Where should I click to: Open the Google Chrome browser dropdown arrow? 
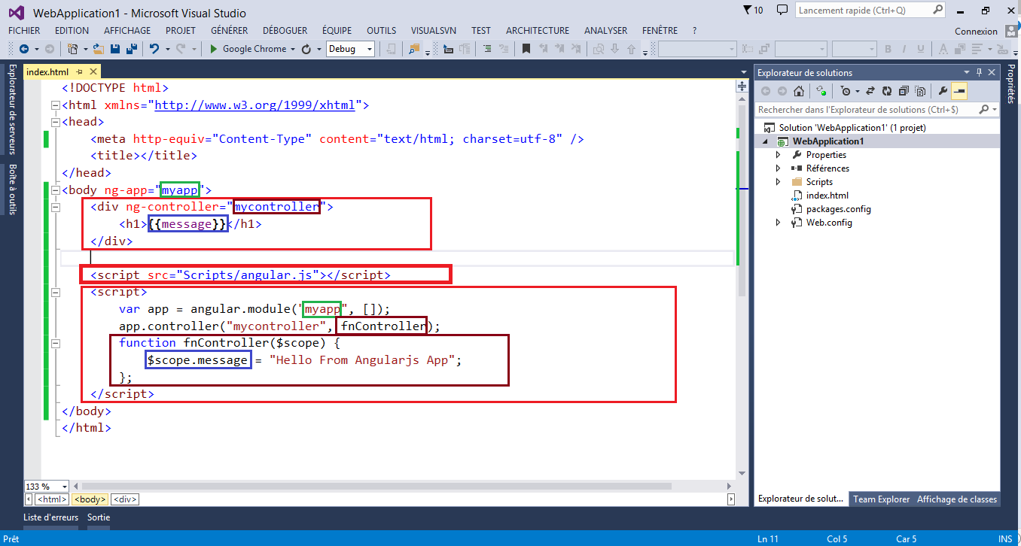[293, 49]
